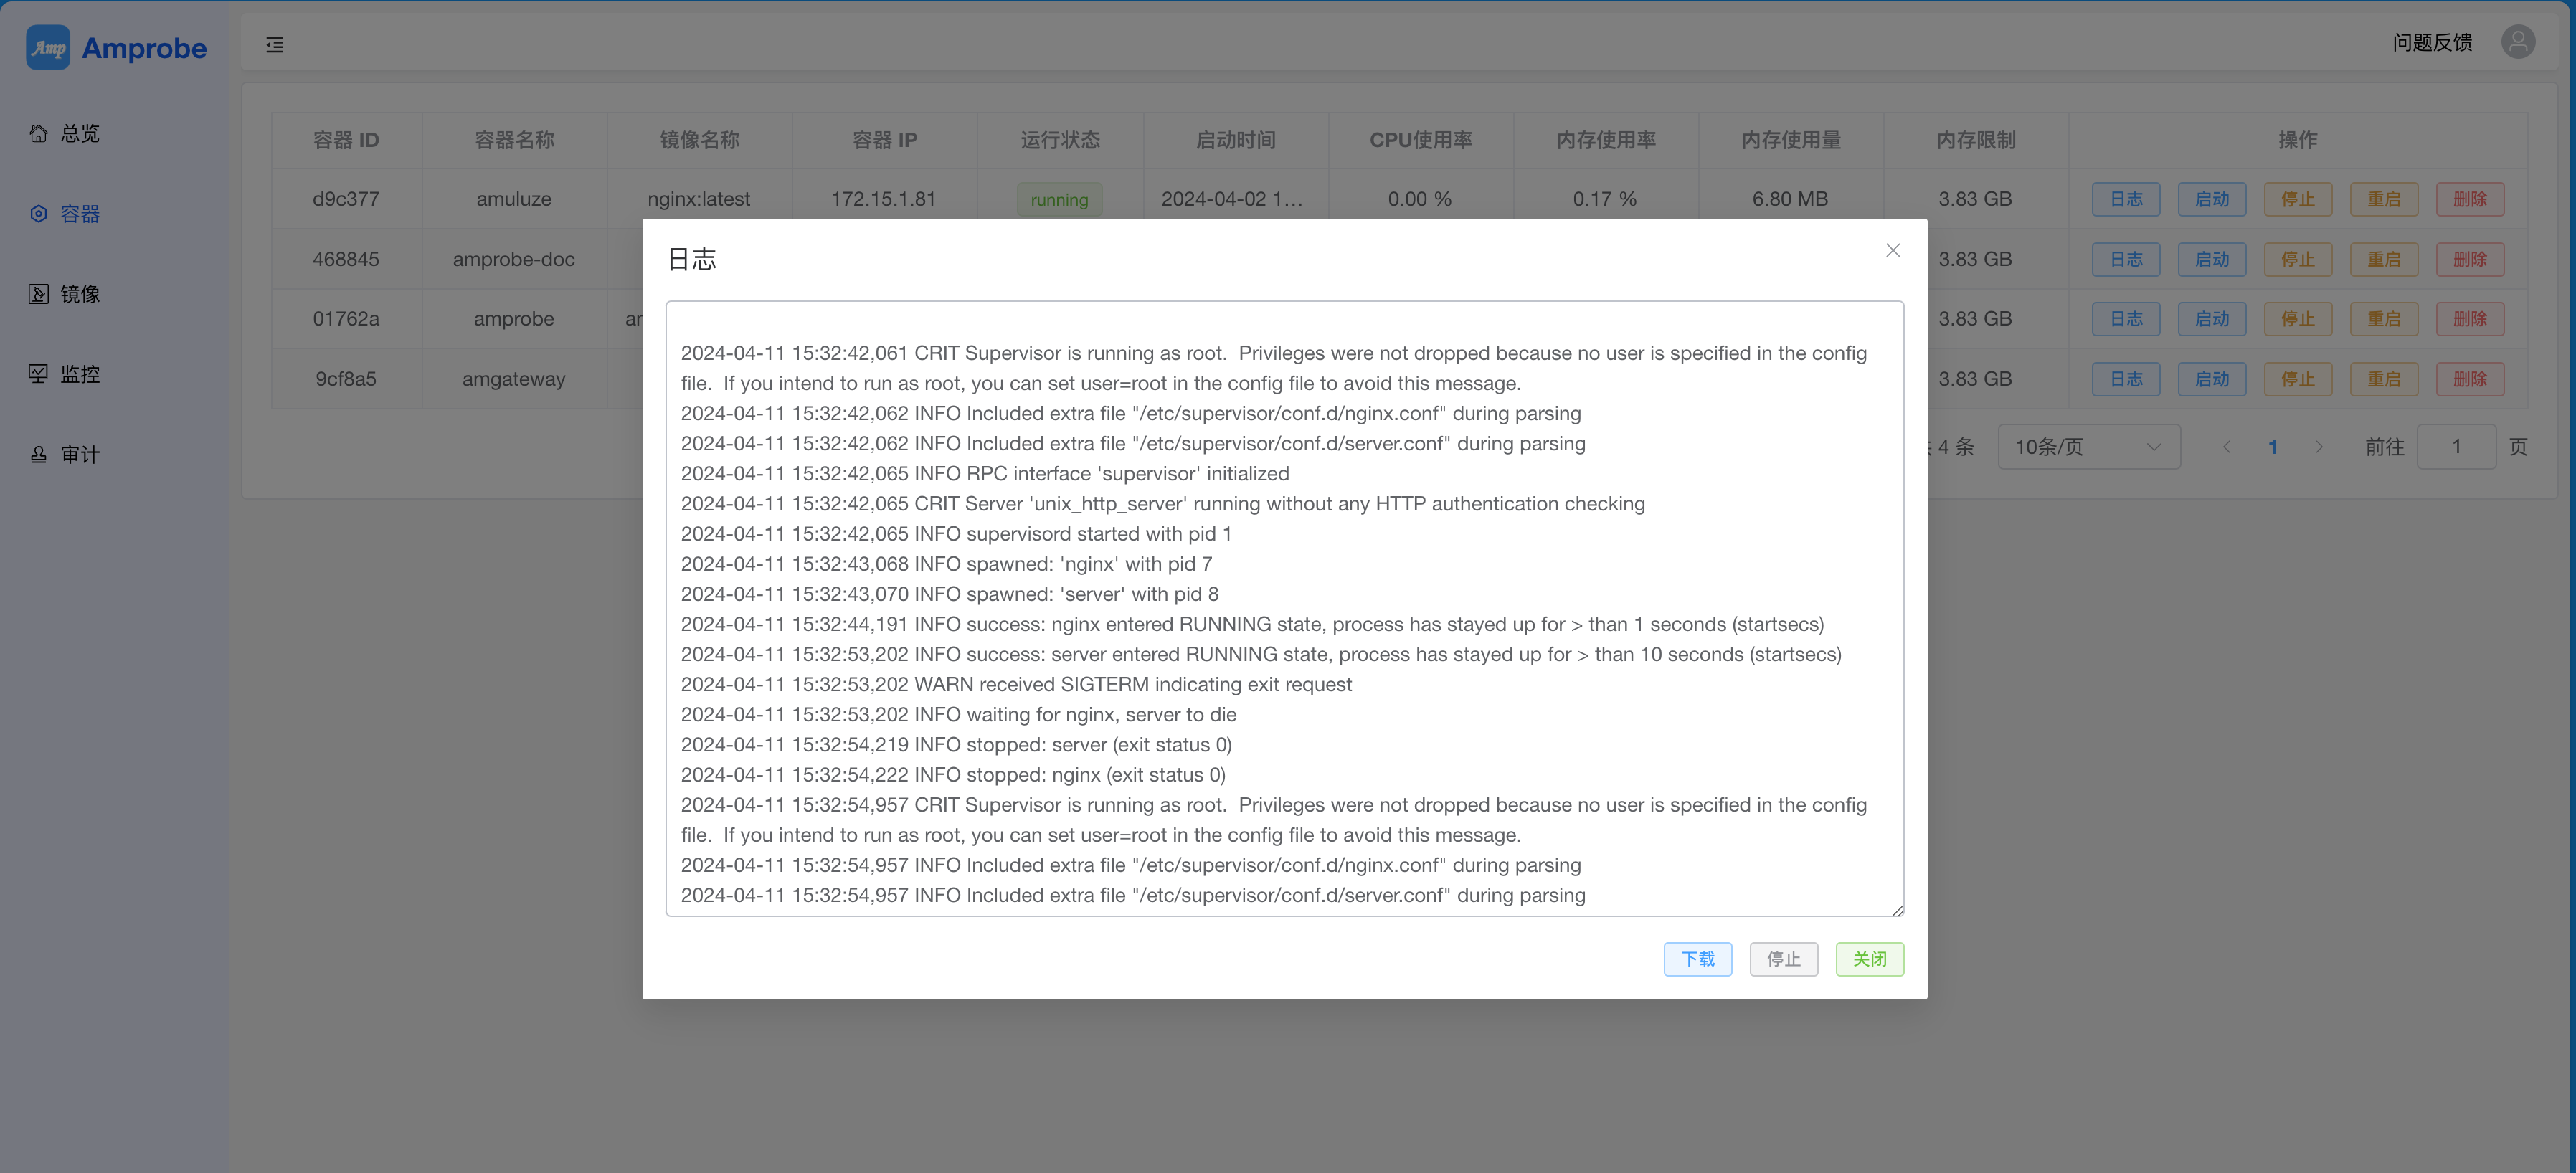Go to the previous page using the left chevron
This screenshot has height=1173, width=2576.
(x=2226, y=447)
